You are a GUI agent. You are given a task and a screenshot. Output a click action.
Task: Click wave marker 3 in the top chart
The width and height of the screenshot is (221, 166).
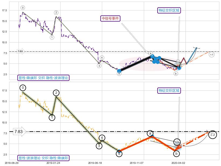click(99, 66)
